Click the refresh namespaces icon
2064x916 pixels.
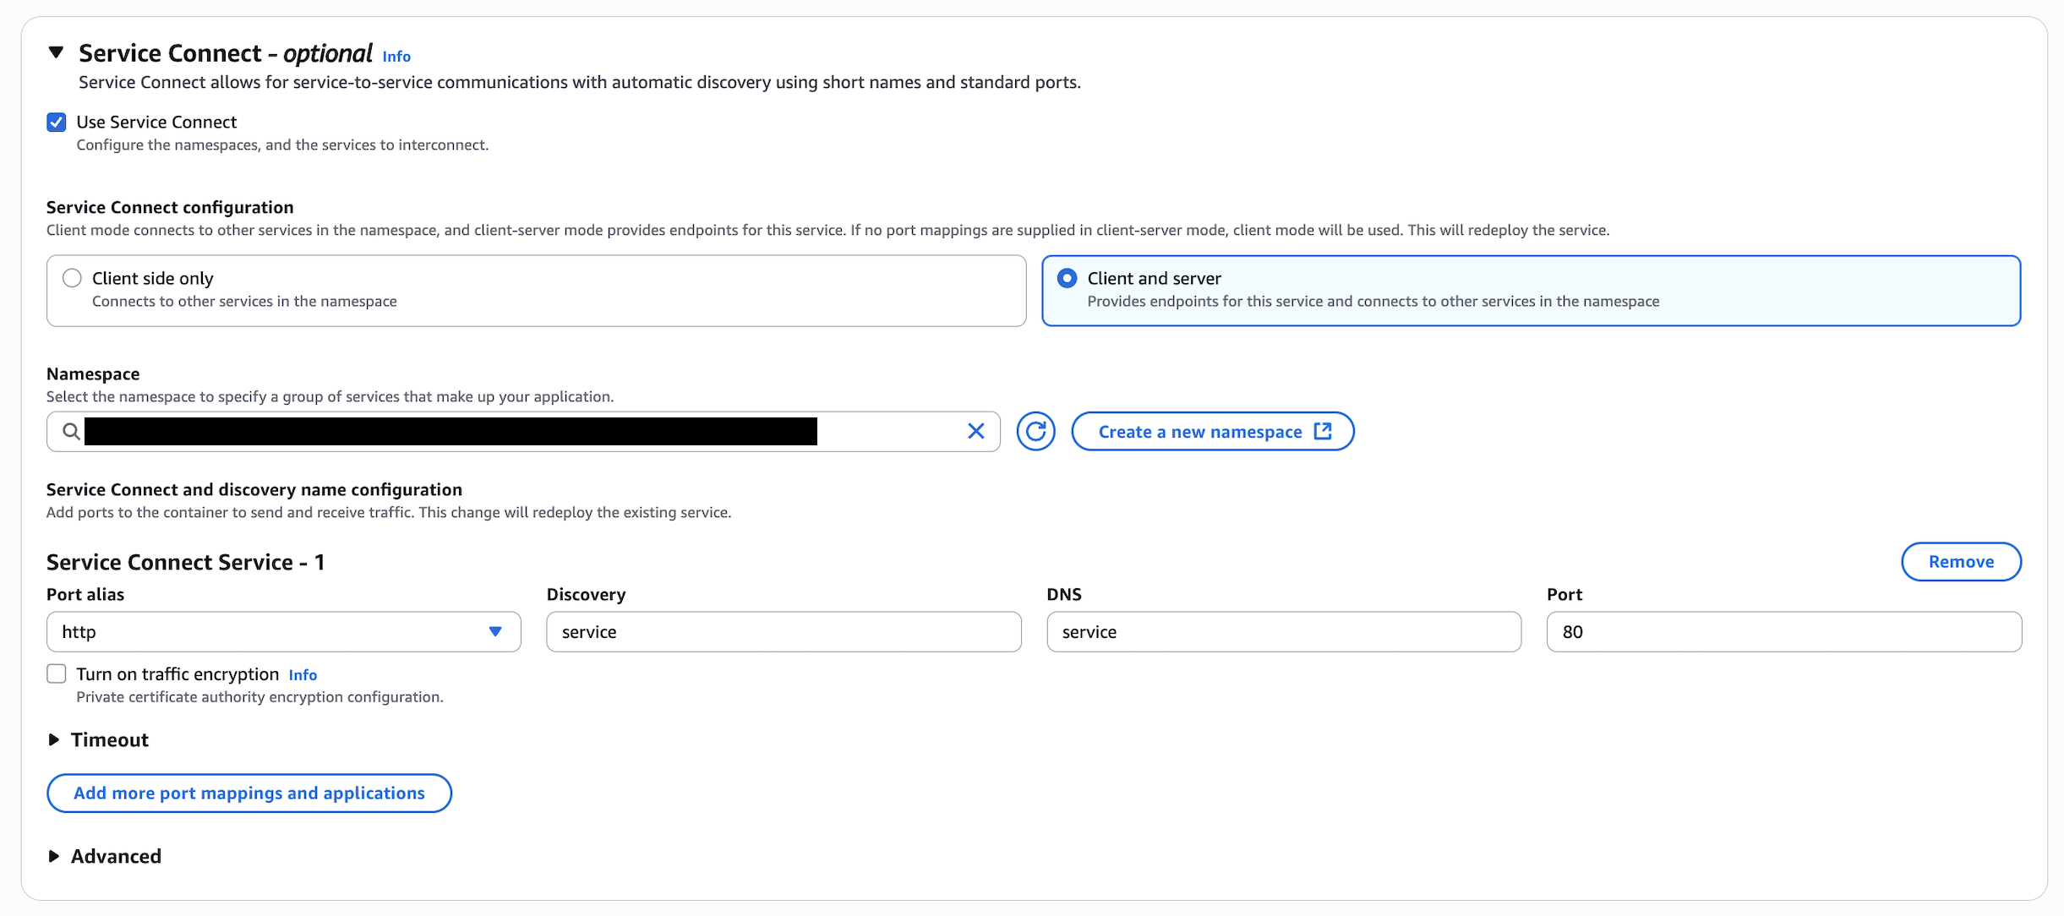coord(1035,432)
